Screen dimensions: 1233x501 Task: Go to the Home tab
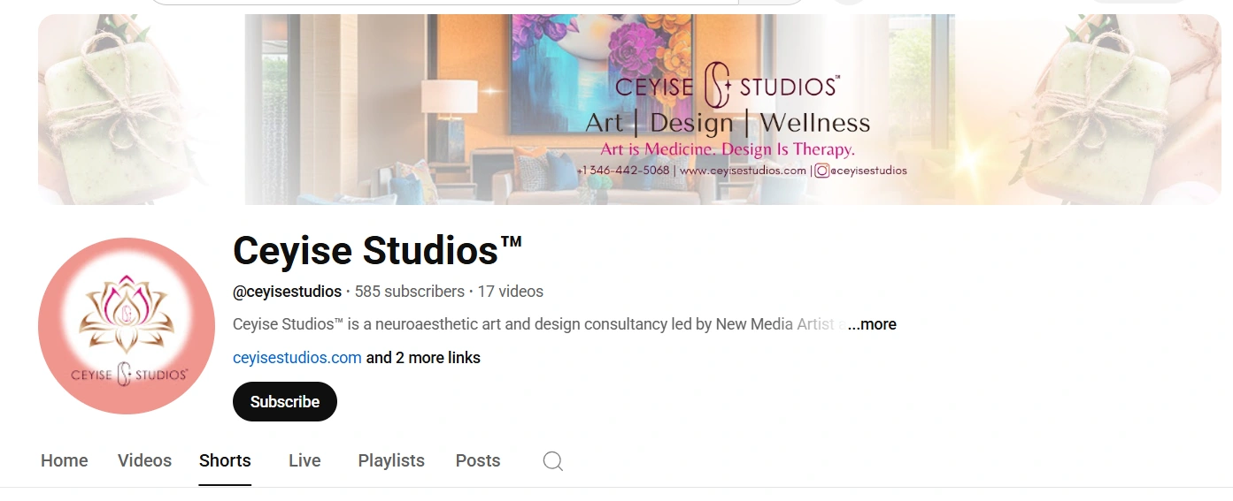[65, 461]
